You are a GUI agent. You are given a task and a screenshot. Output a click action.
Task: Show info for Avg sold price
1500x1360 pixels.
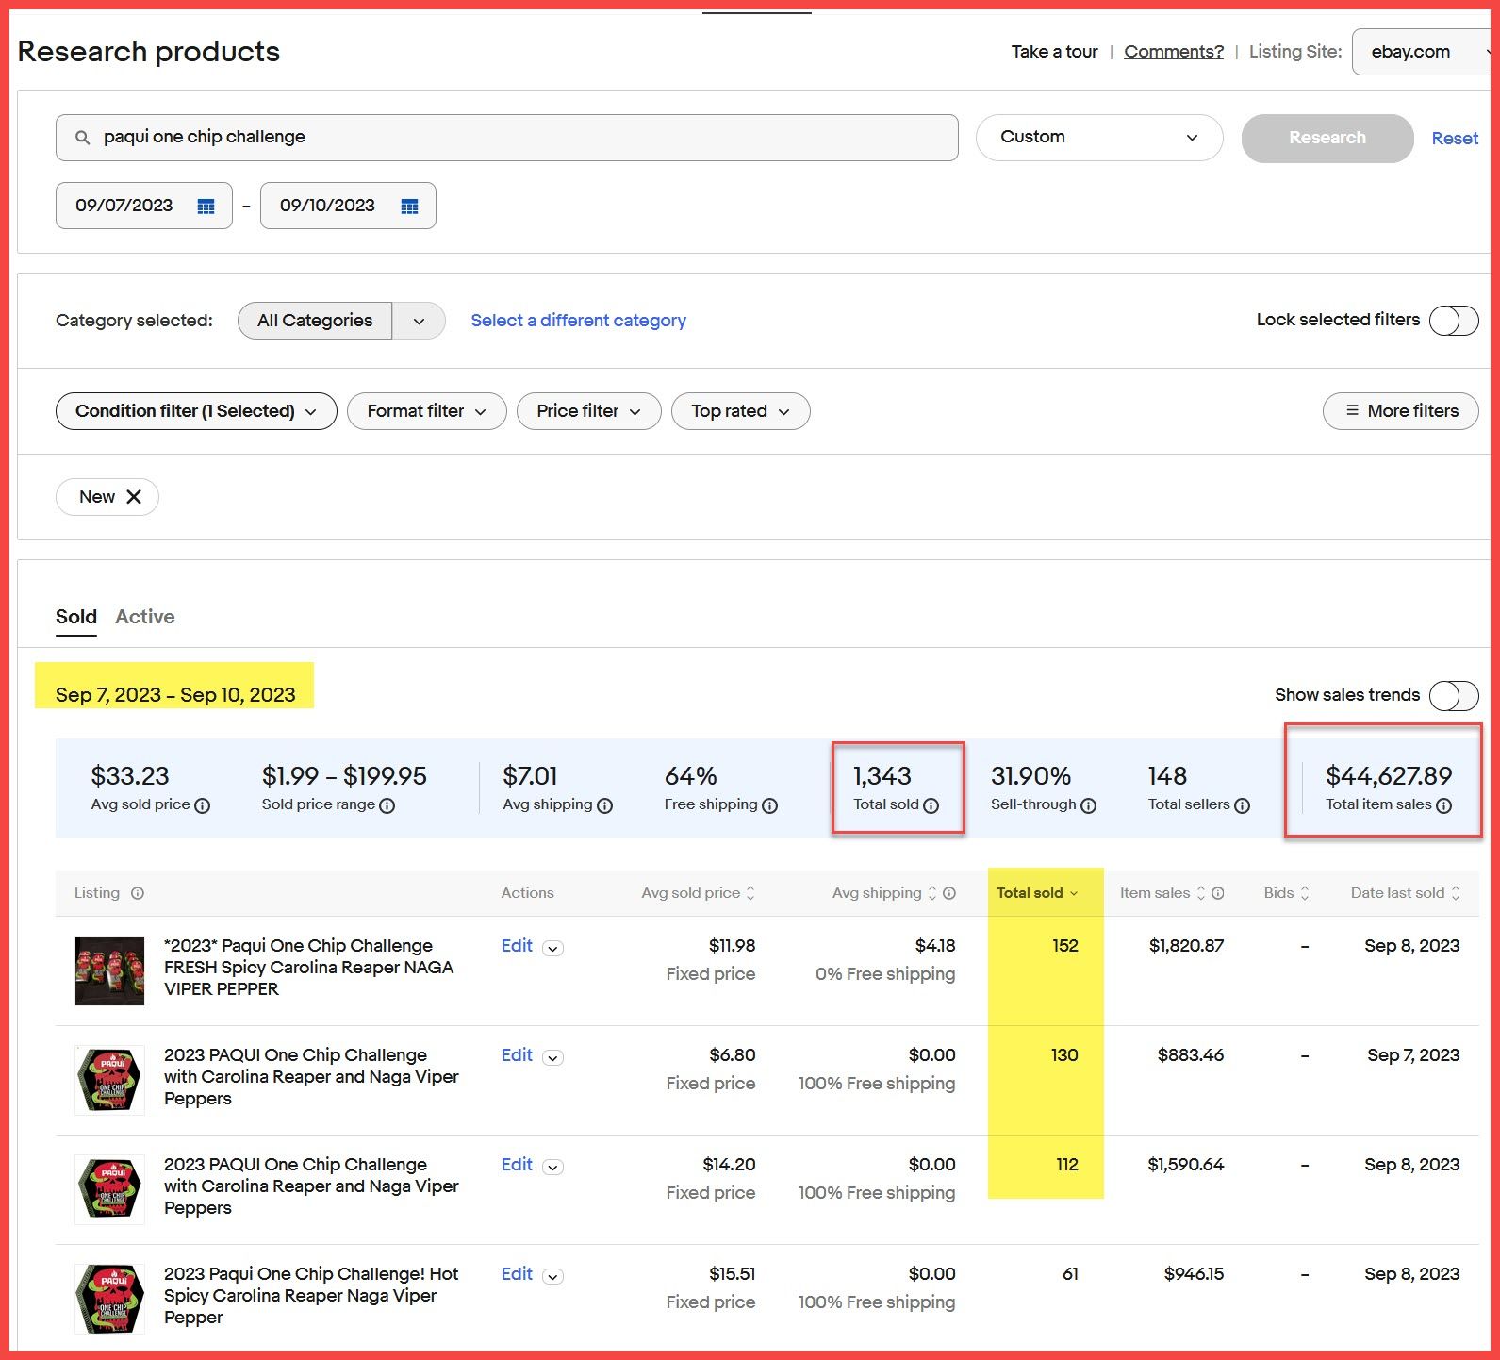(x=202, y=805)
